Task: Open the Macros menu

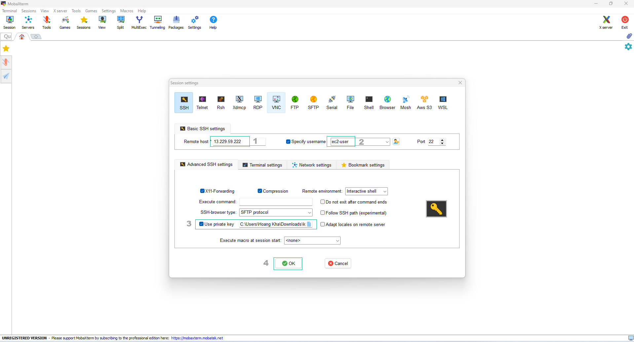Action: click(127, 11)
